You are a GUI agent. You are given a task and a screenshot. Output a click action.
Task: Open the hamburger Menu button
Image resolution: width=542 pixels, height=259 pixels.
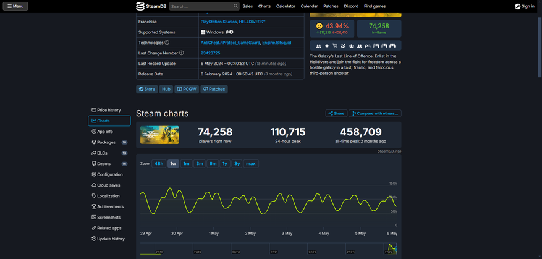point(15,6)
